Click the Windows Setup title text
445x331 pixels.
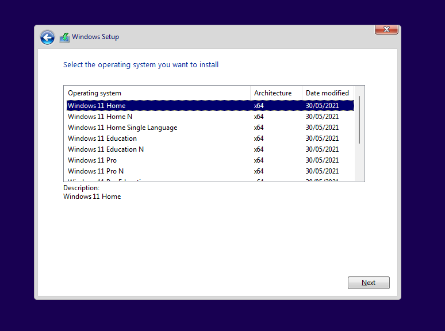(x=95, y=37)
